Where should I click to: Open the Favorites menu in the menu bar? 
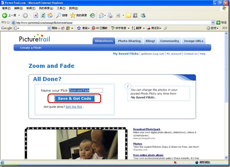click(46, 8)
